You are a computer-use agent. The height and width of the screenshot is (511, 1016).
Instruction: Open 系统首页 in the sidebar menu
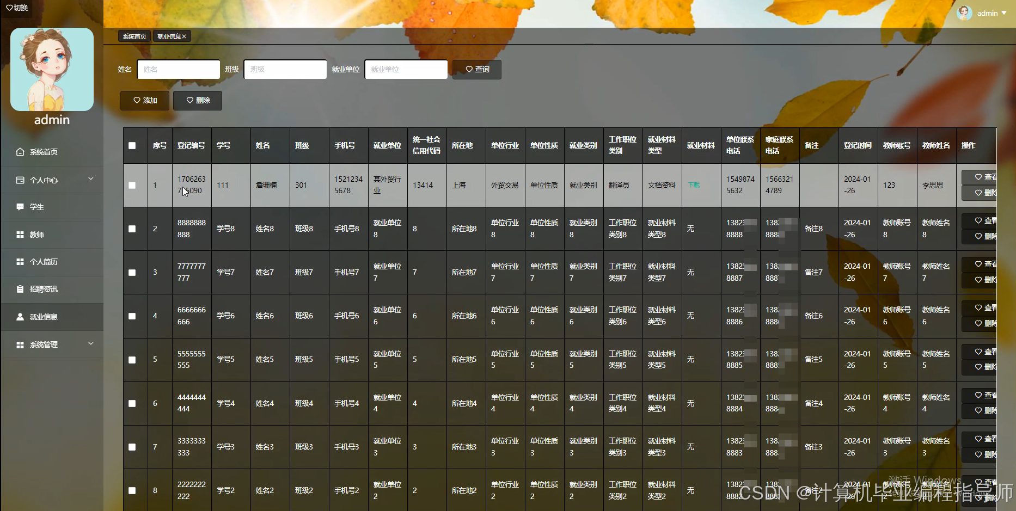52,152
